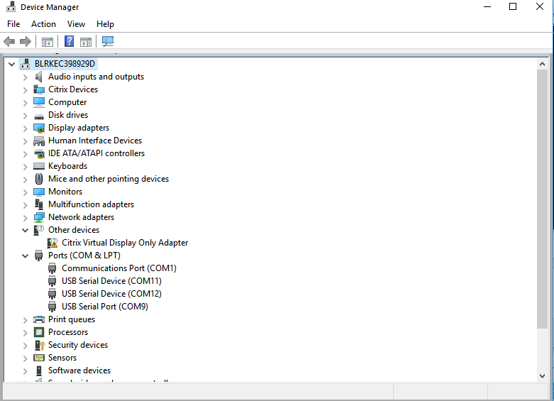Click the Device Manager title bar icon

click(x=11, y=7)
